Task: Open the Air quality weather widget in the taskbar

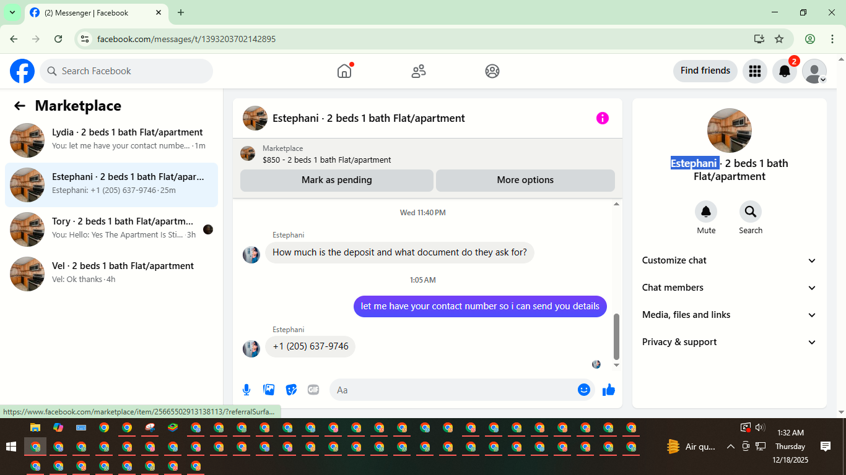Action: 691,447
